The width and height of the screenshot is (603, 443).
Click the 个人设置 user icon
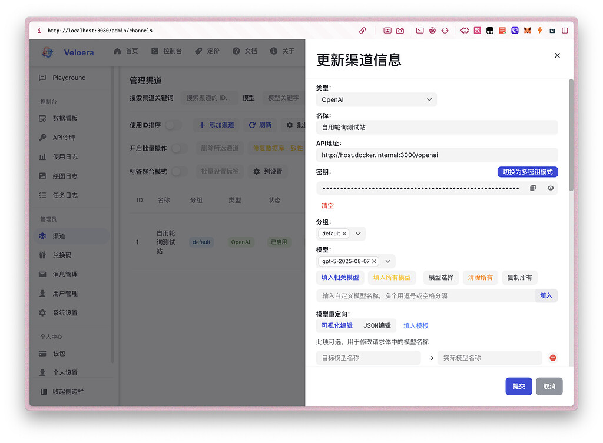(x=42, y=372)
